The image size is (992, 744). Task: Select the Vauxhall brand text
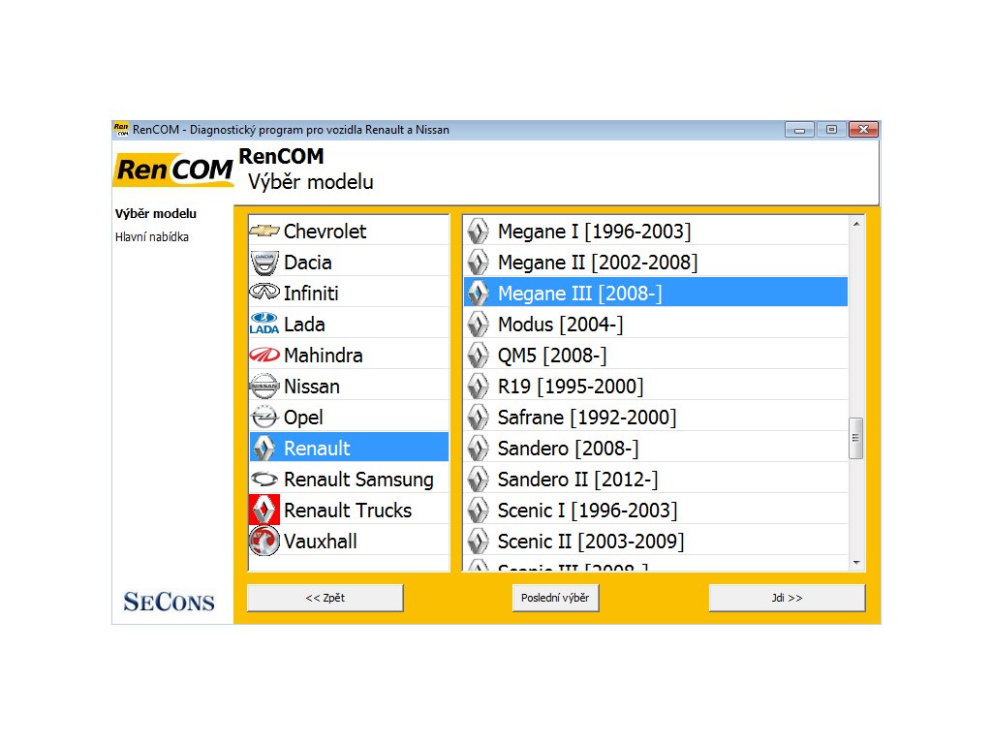[321, 541]
